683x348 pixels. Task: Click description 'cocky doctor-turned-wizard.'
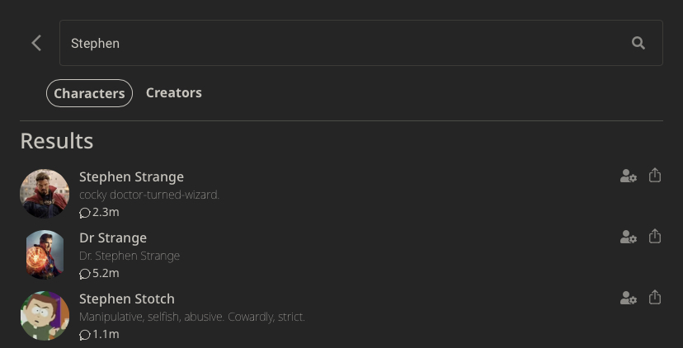(149, 195)
